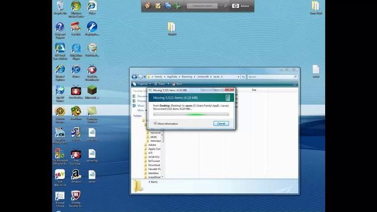The height and width of the screenshot is (212, 377).
Task: Click the Burn toolbar button
Action: [x=177, y=84]
